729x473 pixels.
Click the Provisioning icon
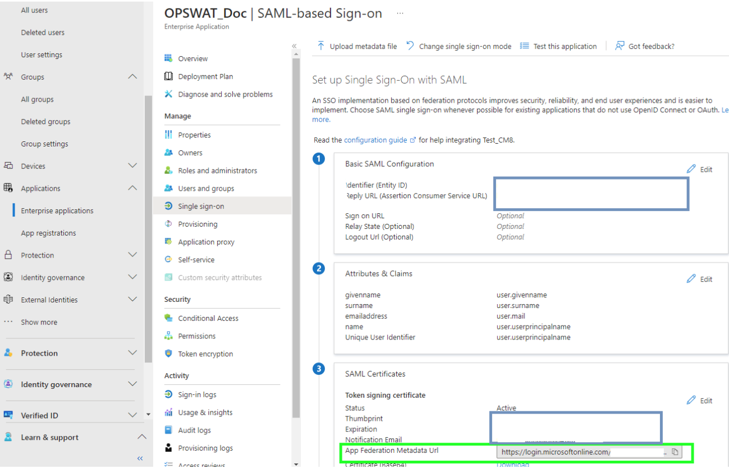pos(168,224)
